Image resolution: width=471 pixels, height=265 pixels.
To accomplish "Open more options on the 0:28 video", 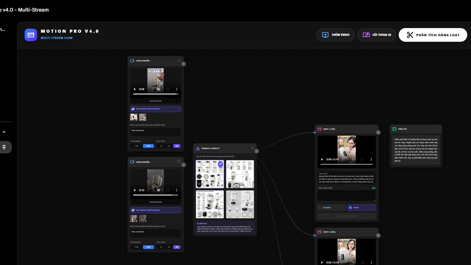I will tap(177, 89).
